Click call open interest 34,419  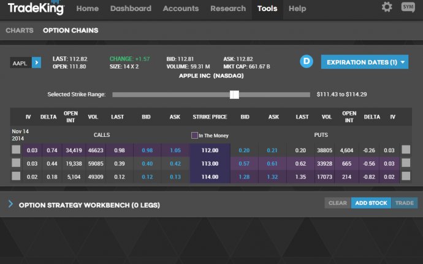pos(74,150)
